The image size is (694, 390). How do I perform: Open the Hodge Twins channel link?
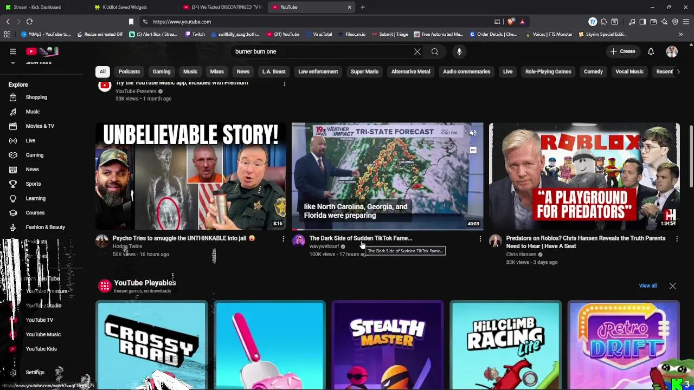pyautogui.click(x=127, y=246)
